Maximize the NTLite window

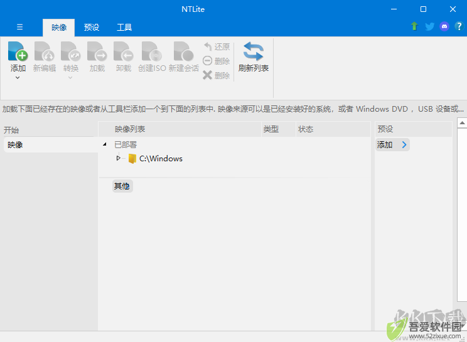423,9
